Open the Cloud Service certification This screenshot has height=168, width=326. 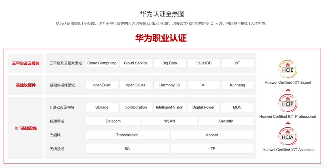(x=136, y=63)
